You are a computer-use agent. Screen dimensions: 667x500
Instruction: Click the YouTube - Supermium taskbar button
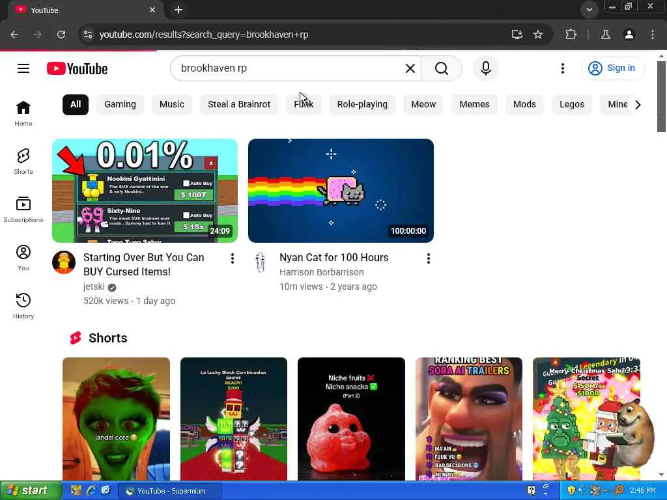pos(169,491)
